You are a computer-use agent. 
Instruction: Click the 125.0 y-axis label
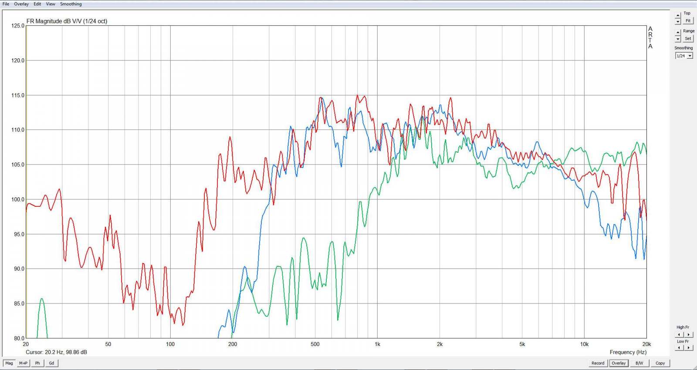tap(18, 26)
